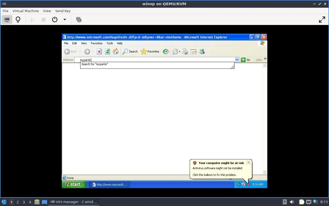Viewport: 329px width, 206px height.
Task: Click the IE Back arrow button
Action: 70,51
